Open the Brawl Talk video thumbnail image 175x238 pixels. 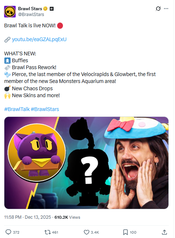(86, 163)
